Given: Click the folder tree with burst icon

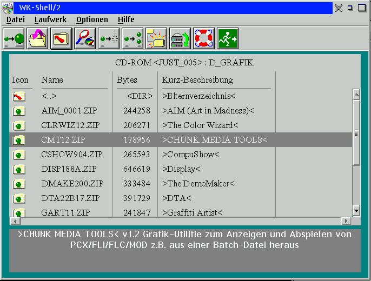Looking at the screenshot, I should [156, 38].
